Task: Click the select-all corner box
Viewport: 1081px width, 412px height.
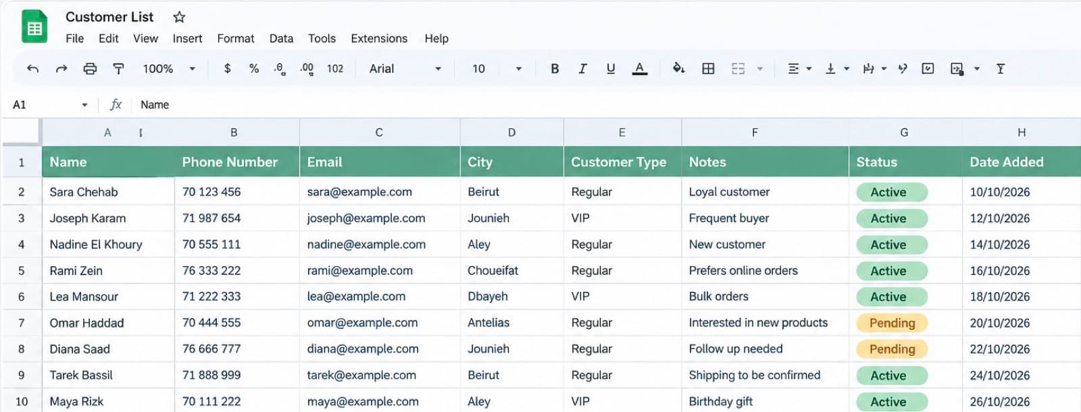Action: pyautogui.click(x=21, y=132)
